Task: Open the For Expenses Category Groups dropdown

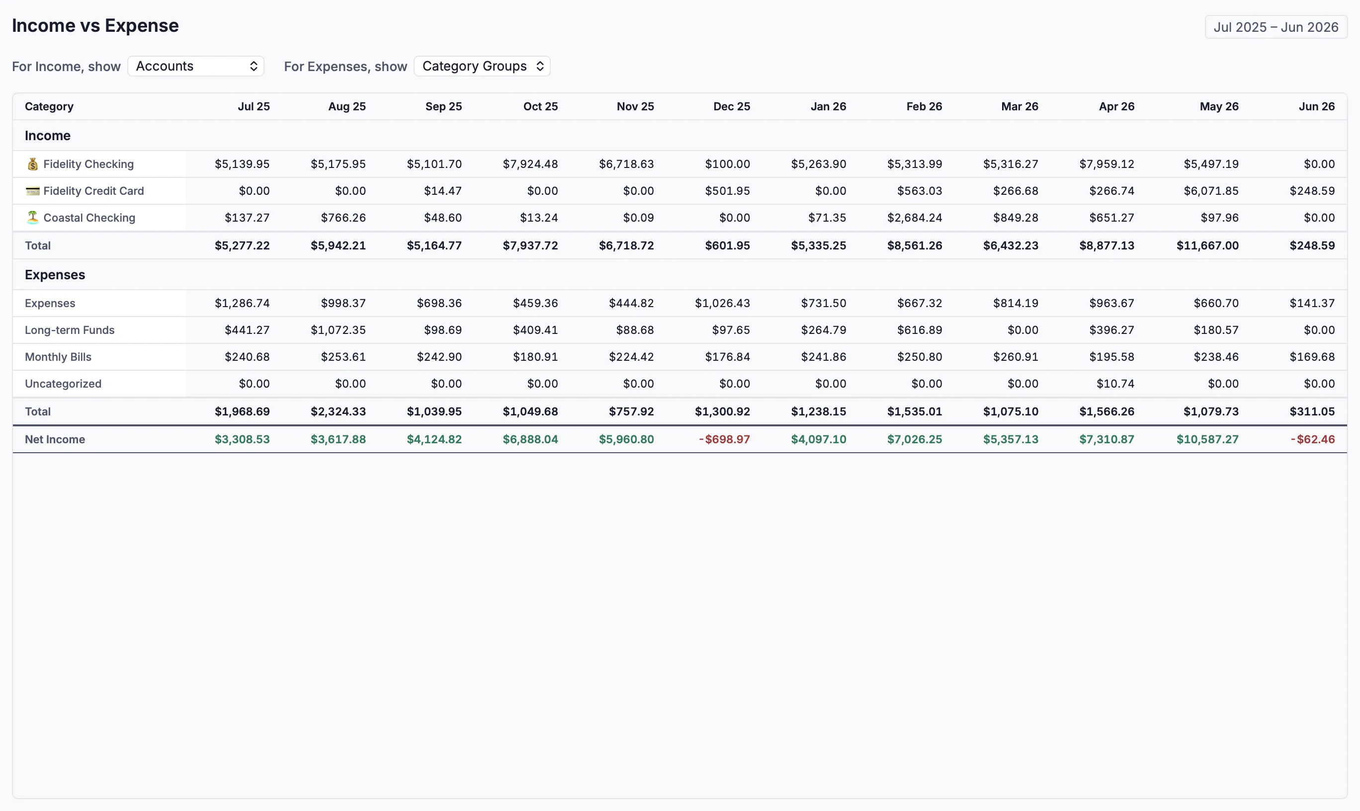Action: tap(482, 66)
